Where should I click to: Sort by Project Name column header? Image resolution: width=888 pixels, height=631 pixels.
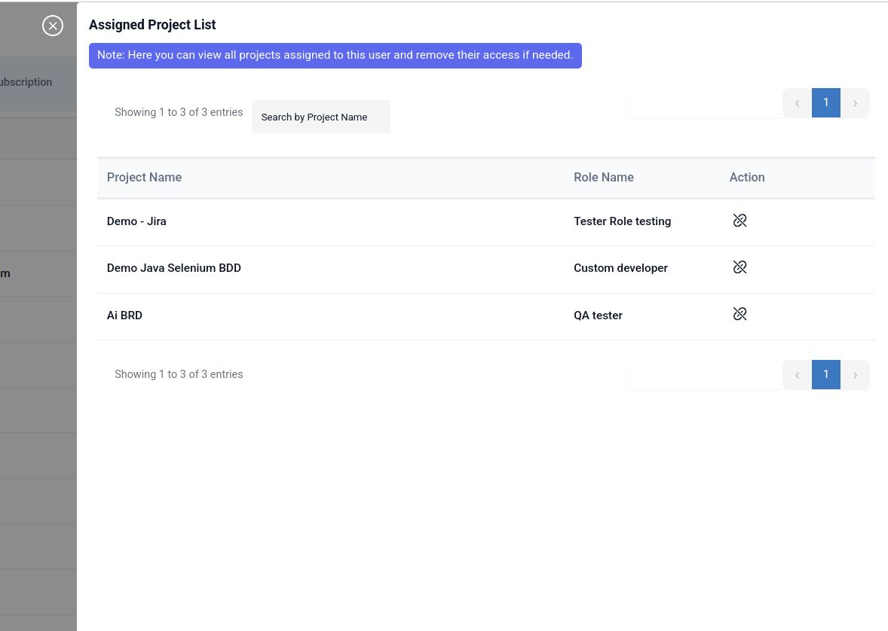point(144,178)
